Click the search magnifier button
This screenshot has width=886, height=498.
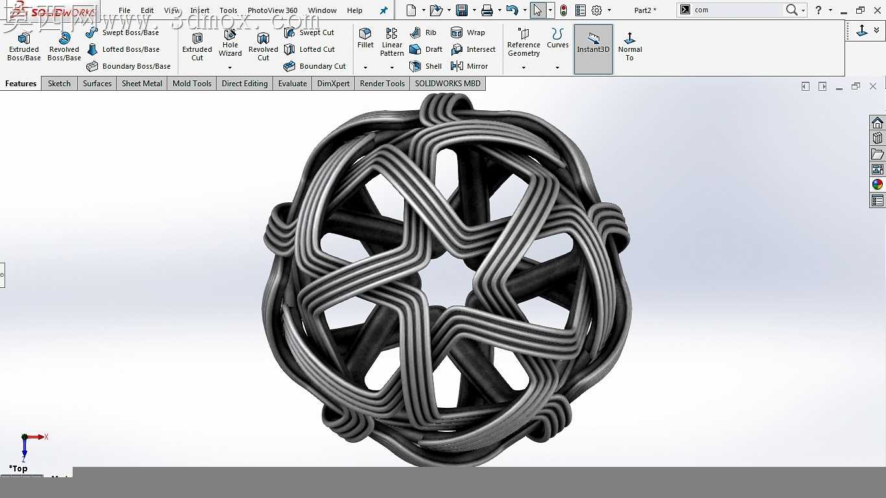791,10
